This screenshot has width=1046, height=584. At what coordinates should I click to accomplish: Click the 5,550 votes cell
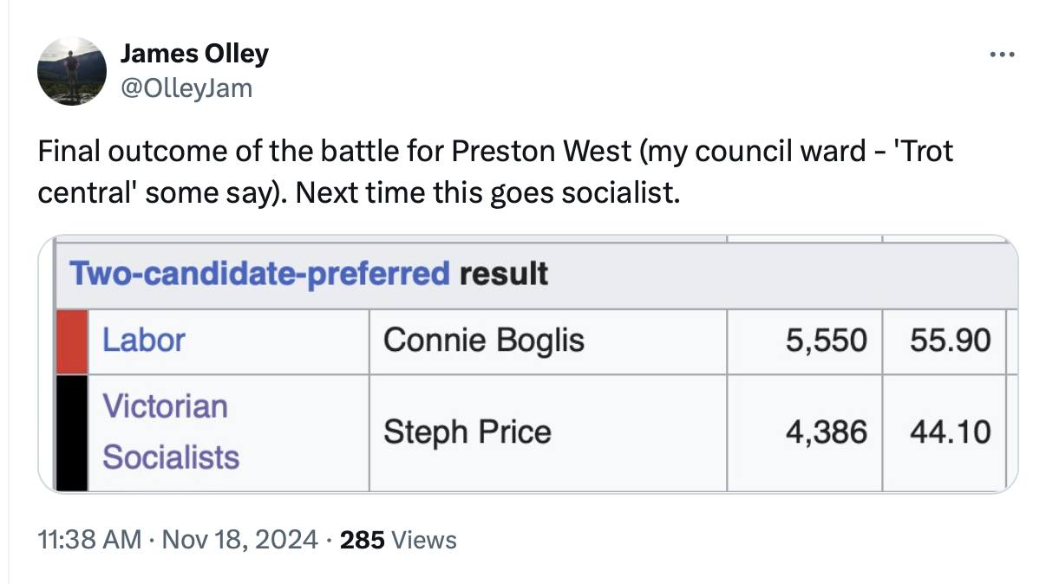[805, 341]
